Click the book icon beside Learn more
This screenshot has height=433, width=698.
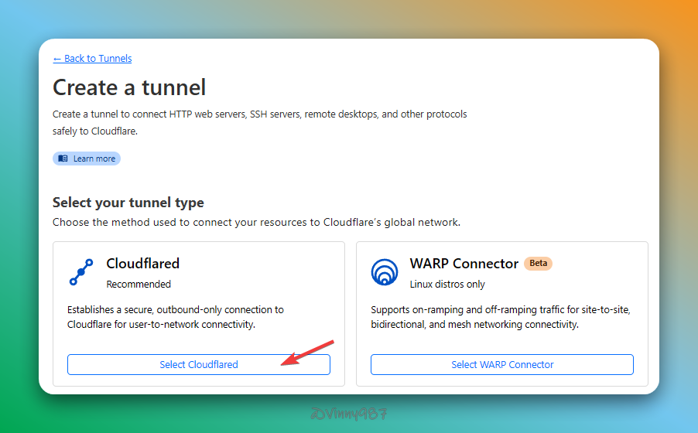[63, 159]
